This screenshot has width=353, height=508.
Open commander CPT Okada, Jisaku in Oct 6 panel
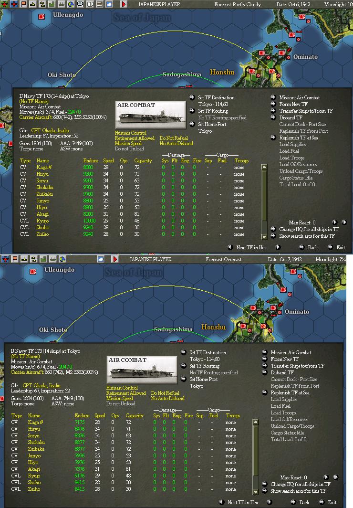click(50, 130)
